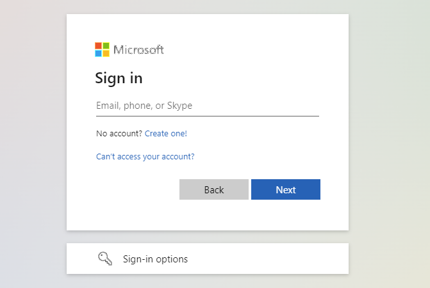Click the green square of the Microsoft logo
The width and height of the screenshot is (430, 288).
(106, 45)
